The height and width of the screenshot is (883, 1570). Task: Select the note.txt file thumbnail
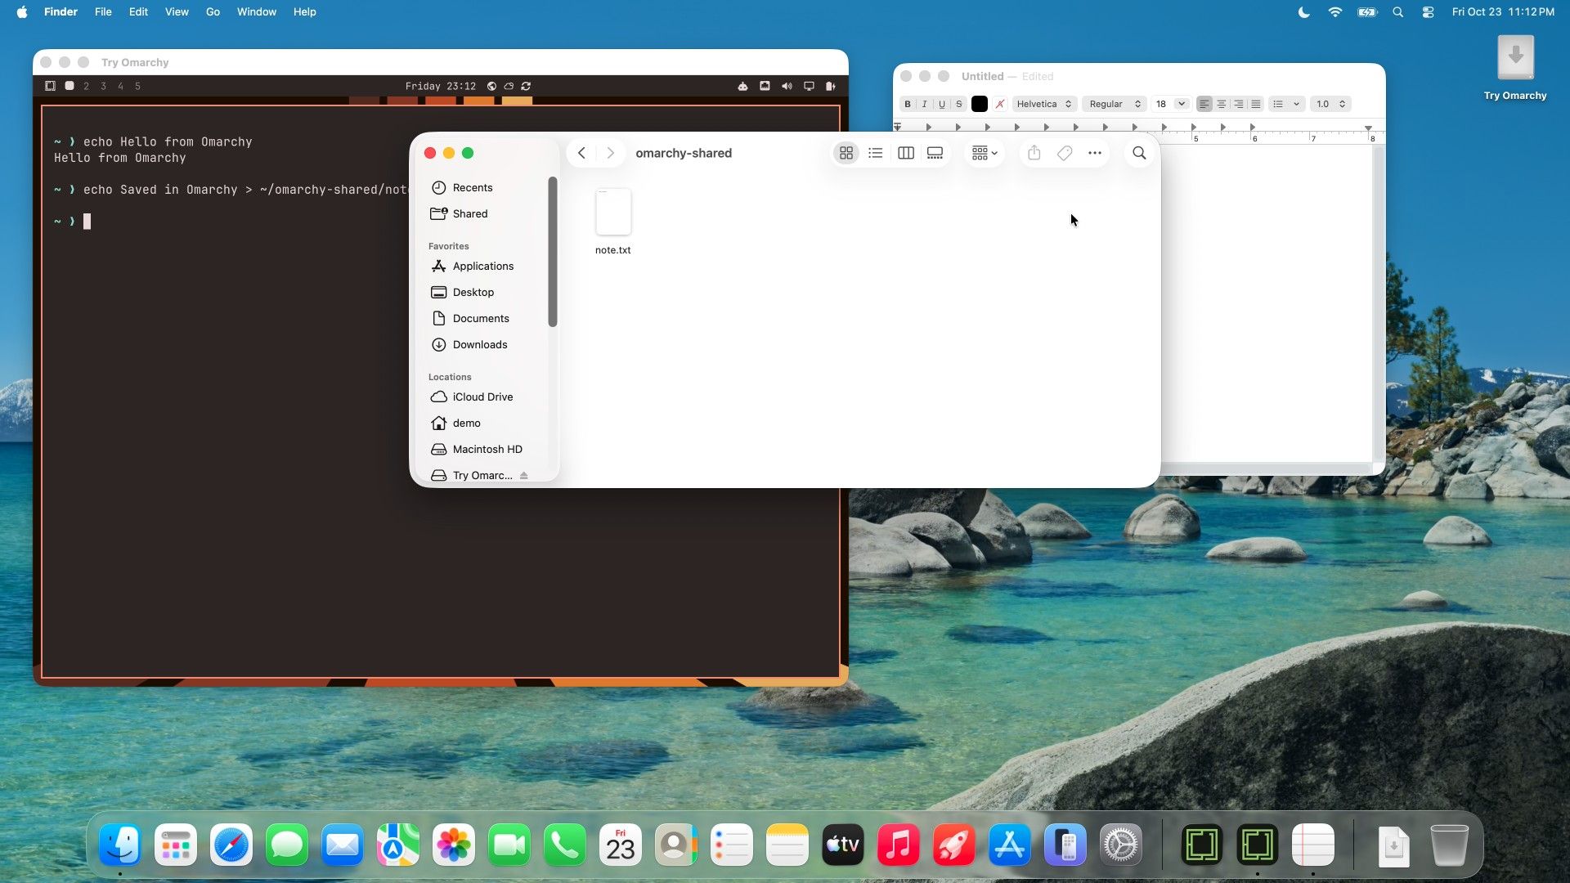coord(613,212)
